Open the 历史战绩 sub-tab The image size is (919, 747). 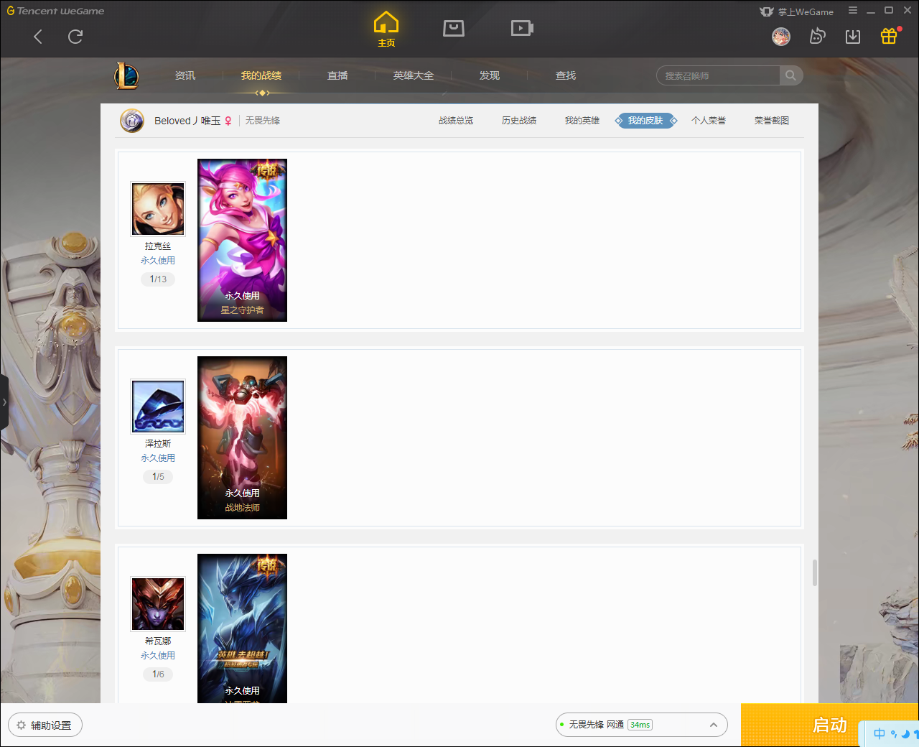(x=519, y=121)
